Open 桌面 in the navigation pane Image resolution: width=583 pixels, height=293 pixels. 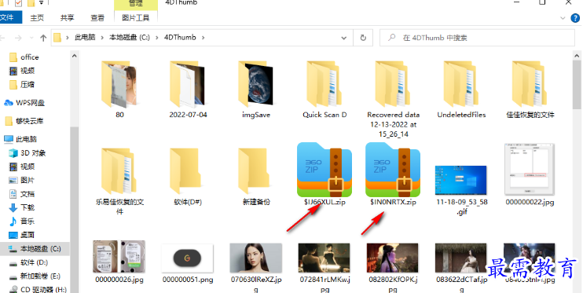pyautogui.click(x=22, y=235)
